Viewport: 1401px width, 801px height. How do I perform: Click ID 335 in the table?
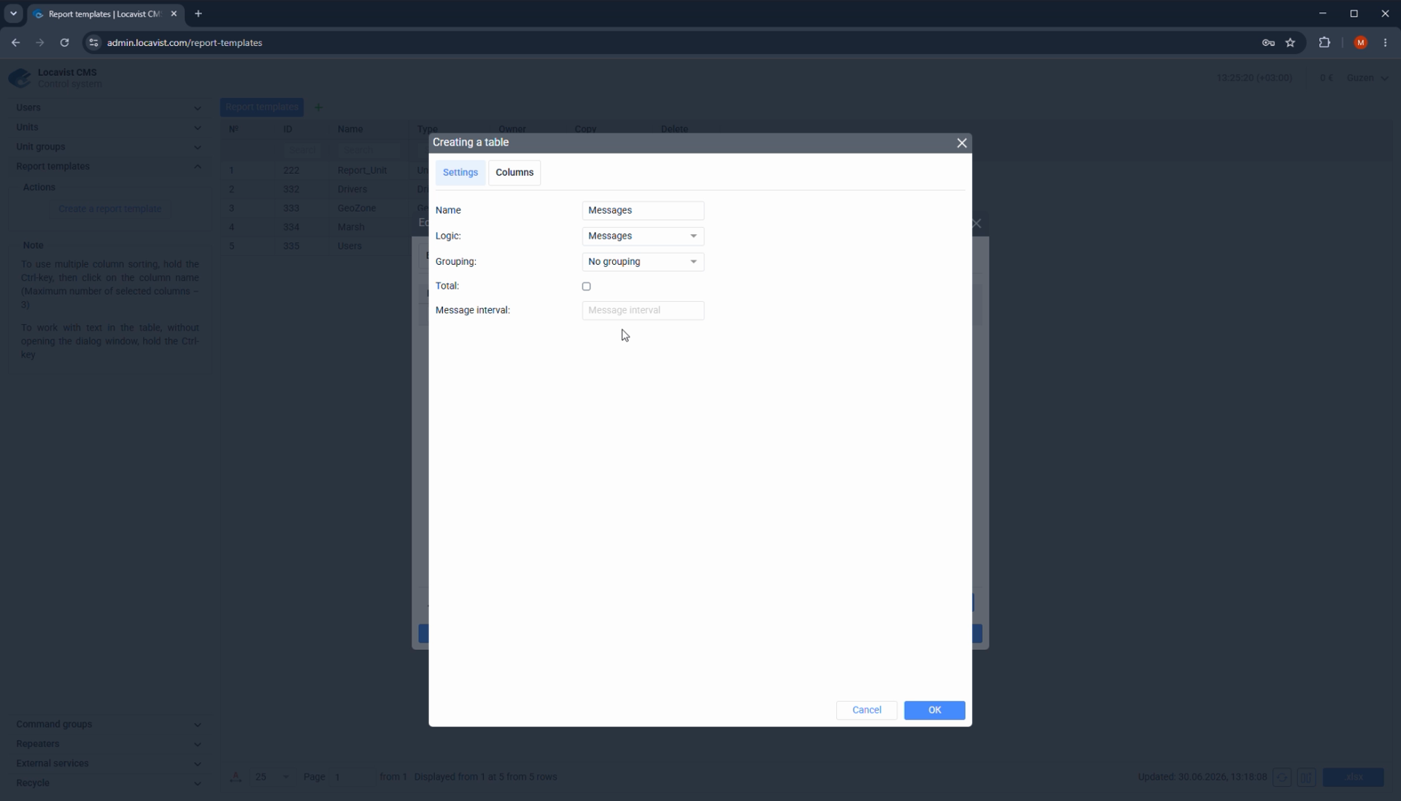coord(291,246)
